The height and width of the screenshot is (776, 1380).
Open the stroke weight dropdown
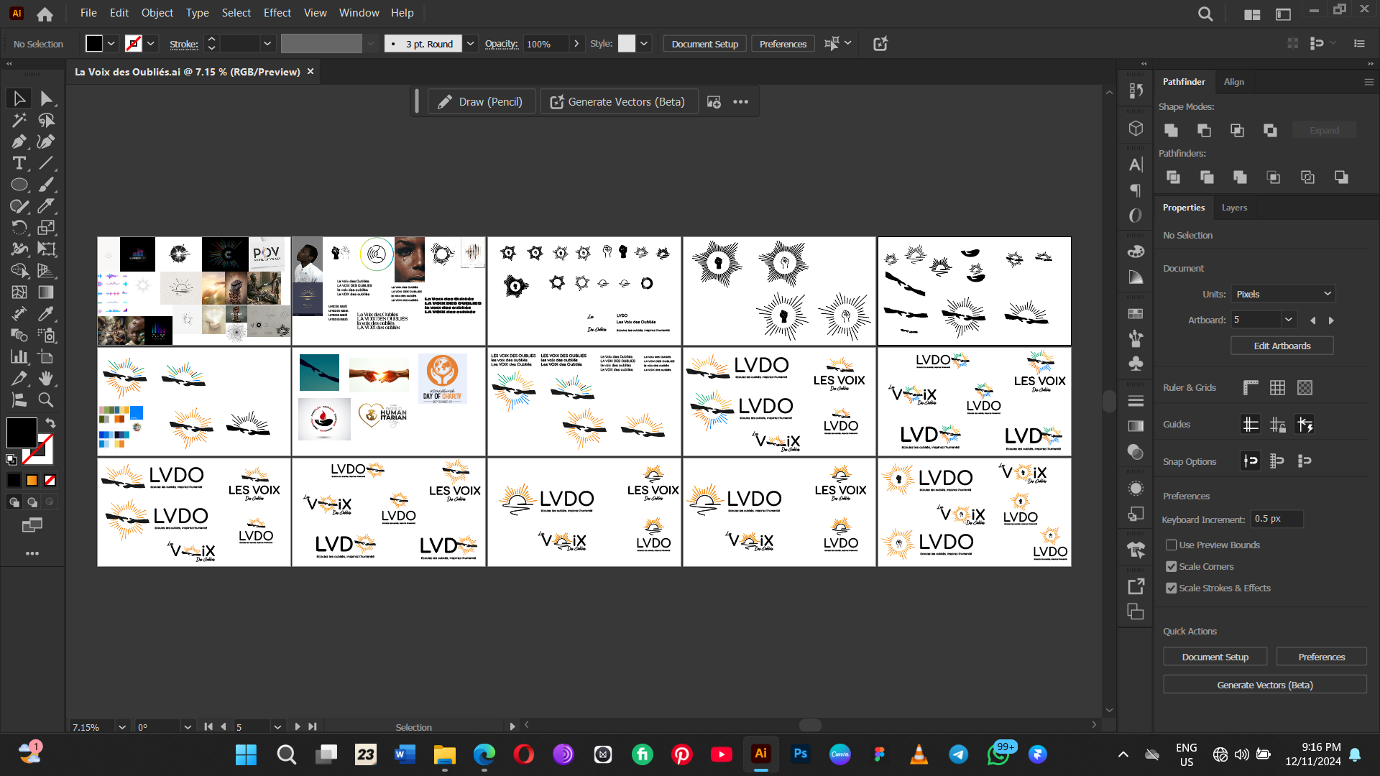point(267,44)
